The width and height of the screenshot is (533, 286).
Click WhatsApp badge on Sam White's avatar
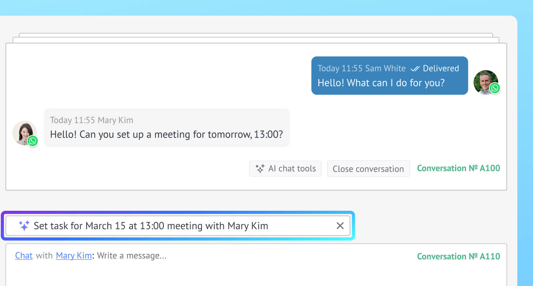pyautogui.click(x=495, y=88)
